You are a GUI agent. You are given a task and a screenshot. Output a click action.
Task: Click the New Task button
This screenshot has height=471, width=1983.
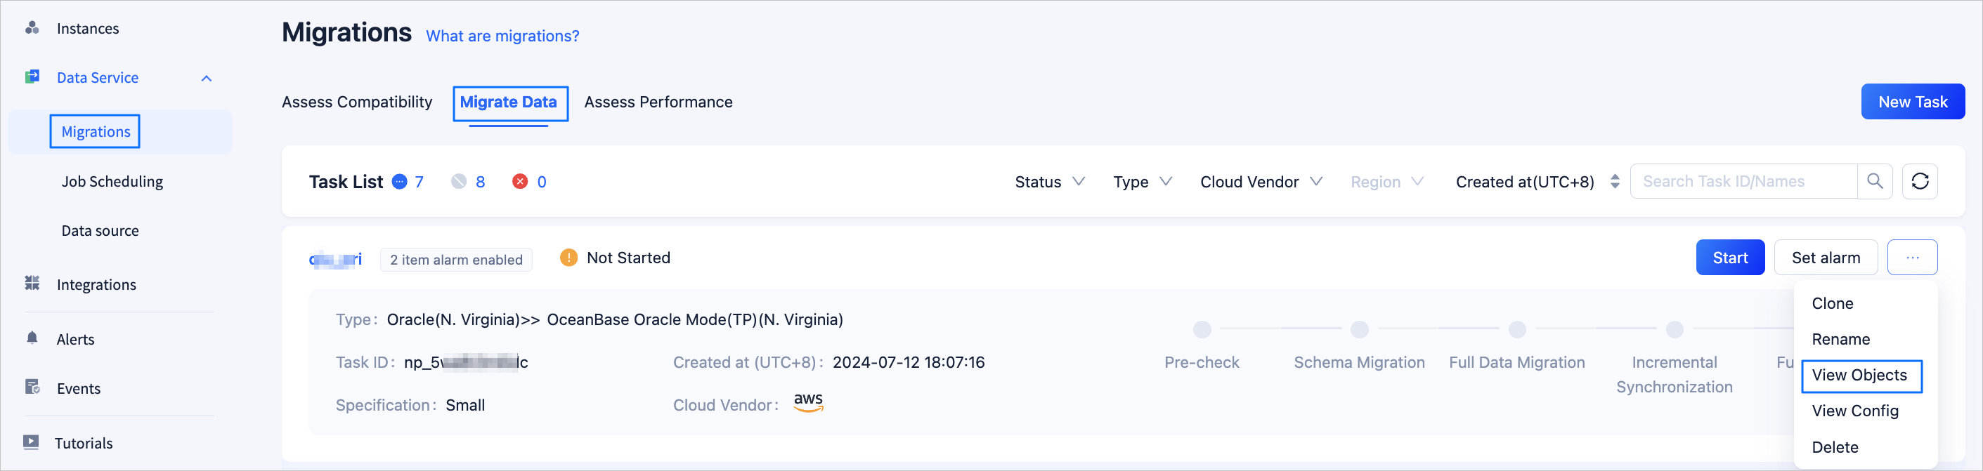click(x=1912, y=102)
